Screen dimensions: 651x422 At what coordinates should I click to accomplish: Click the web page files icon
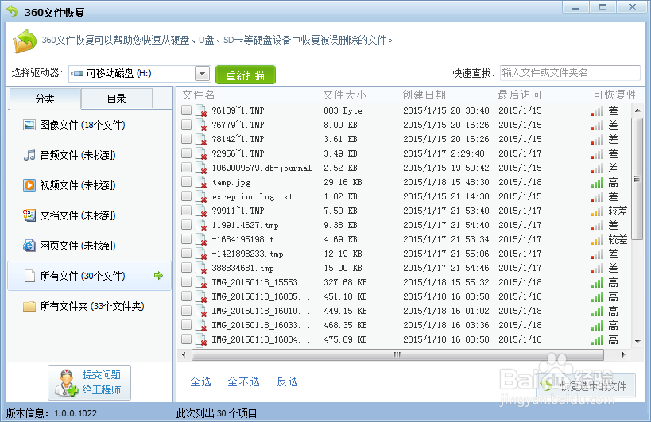point(29,246)
